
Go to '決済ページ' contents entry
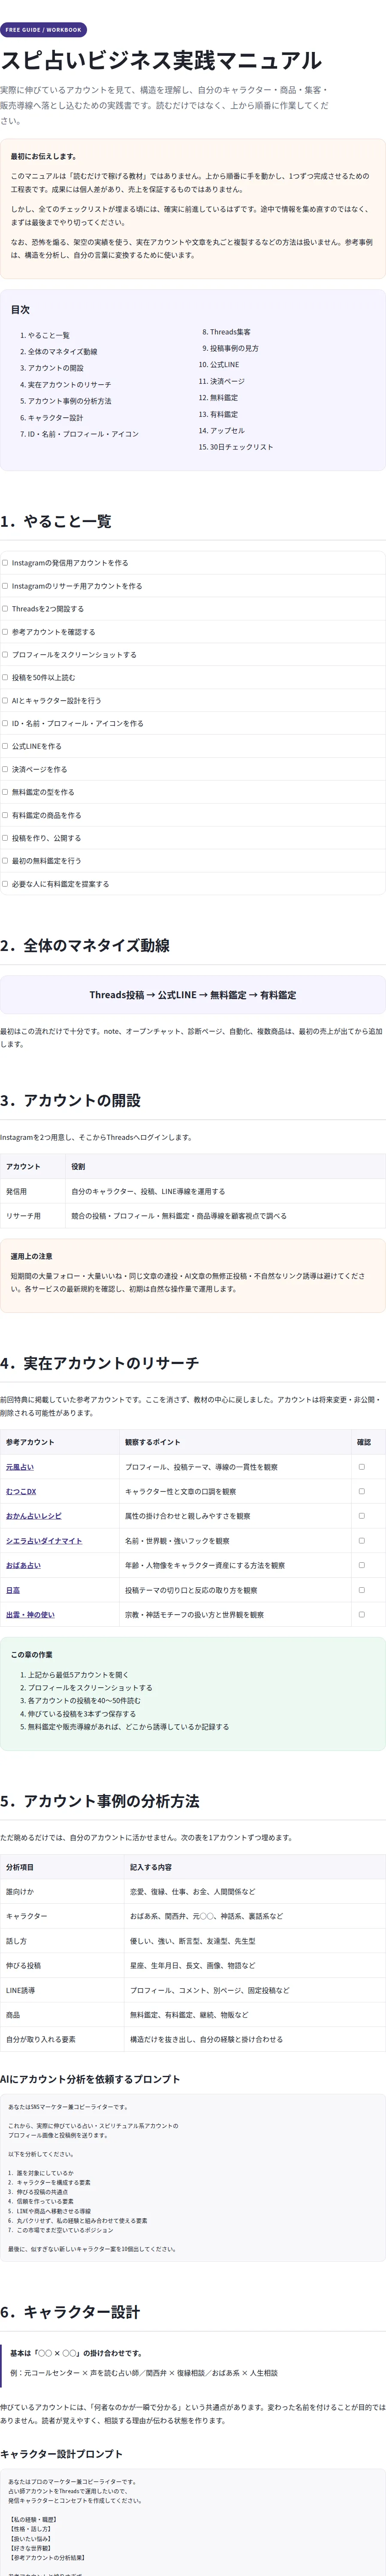point(227,381)
